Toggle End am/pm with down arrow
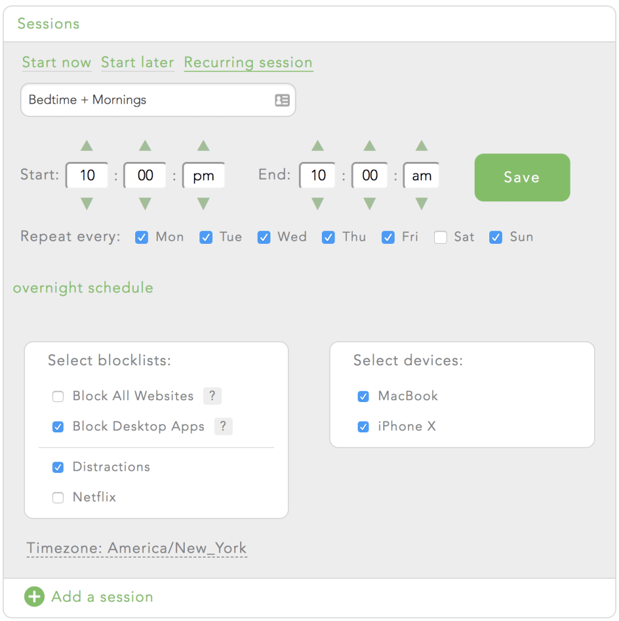 click(x=421, y=204)
